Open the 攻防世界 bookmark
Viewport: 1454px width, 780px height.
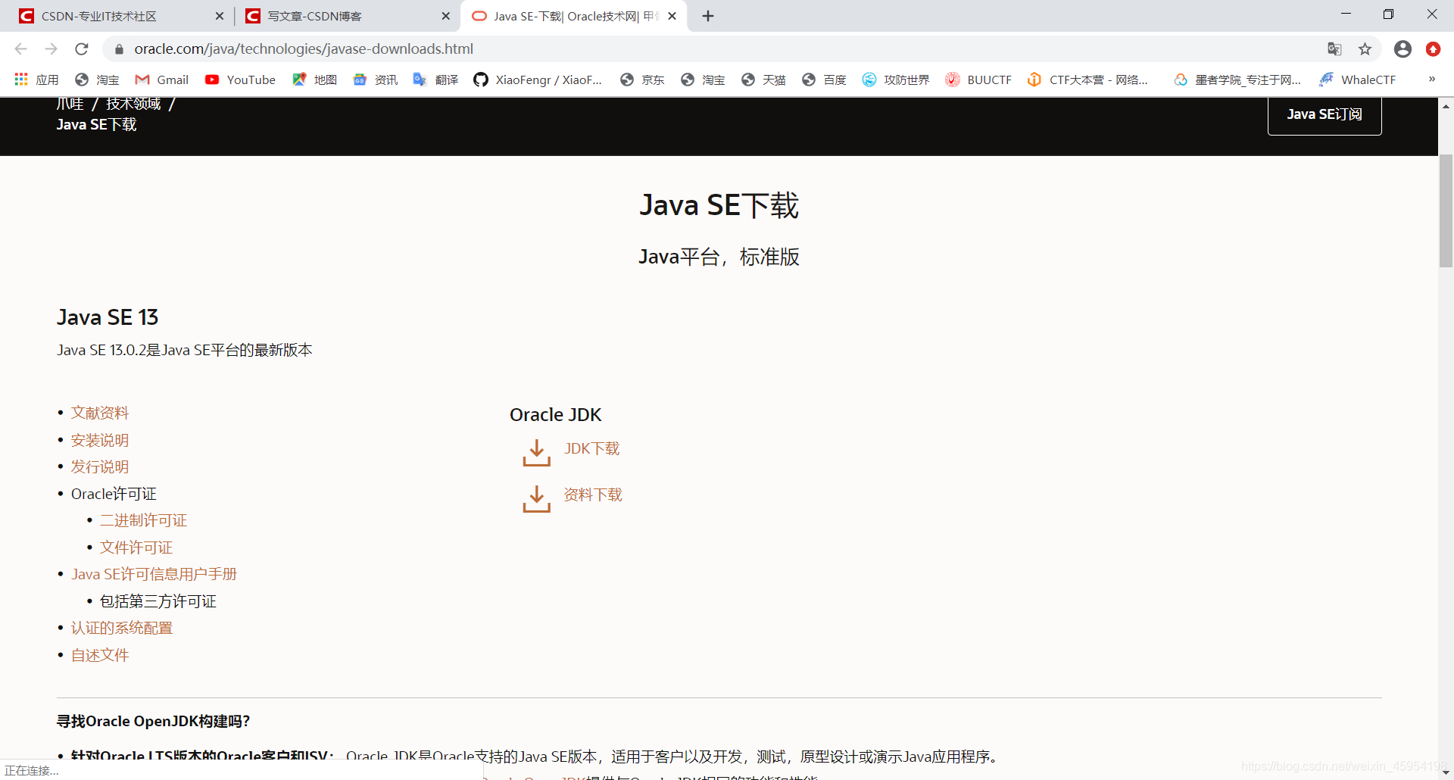tap(896, 80)
